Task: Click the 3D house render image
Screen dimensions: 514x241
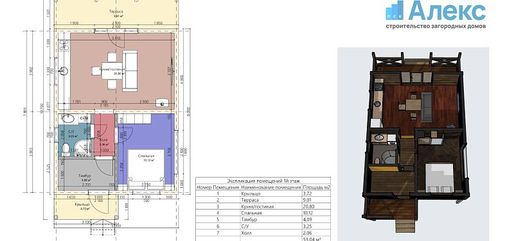Action: [413, 144]
